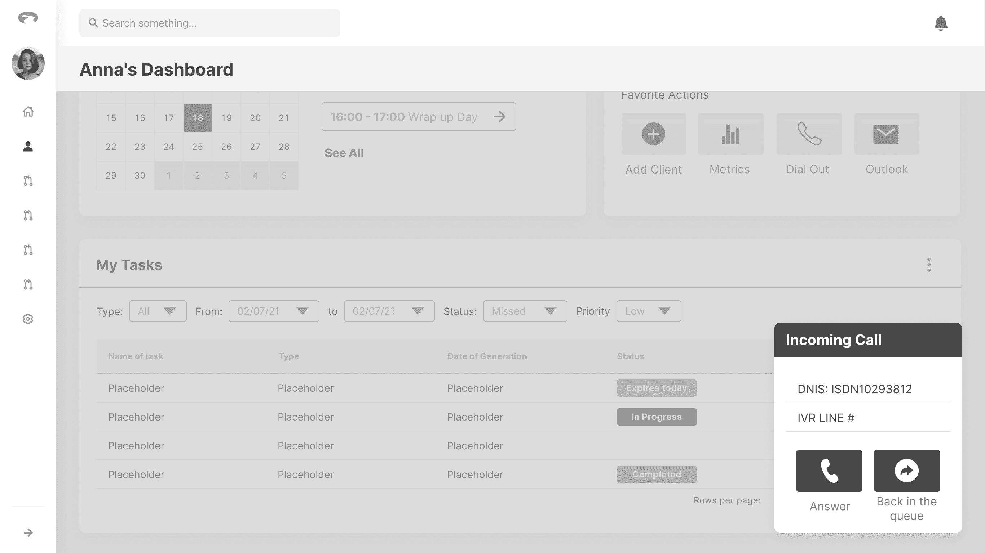The image size is (985, 553).
Task: Click the See All link
Action: coord(344,153)
